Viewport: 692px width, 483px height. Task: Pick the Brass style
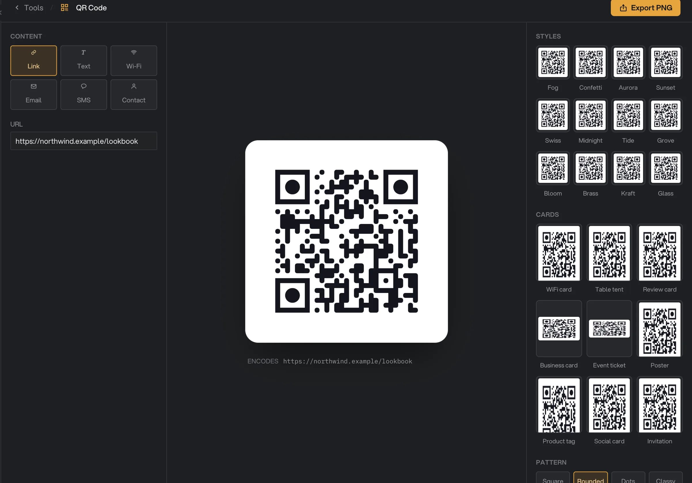pos(590,168)
